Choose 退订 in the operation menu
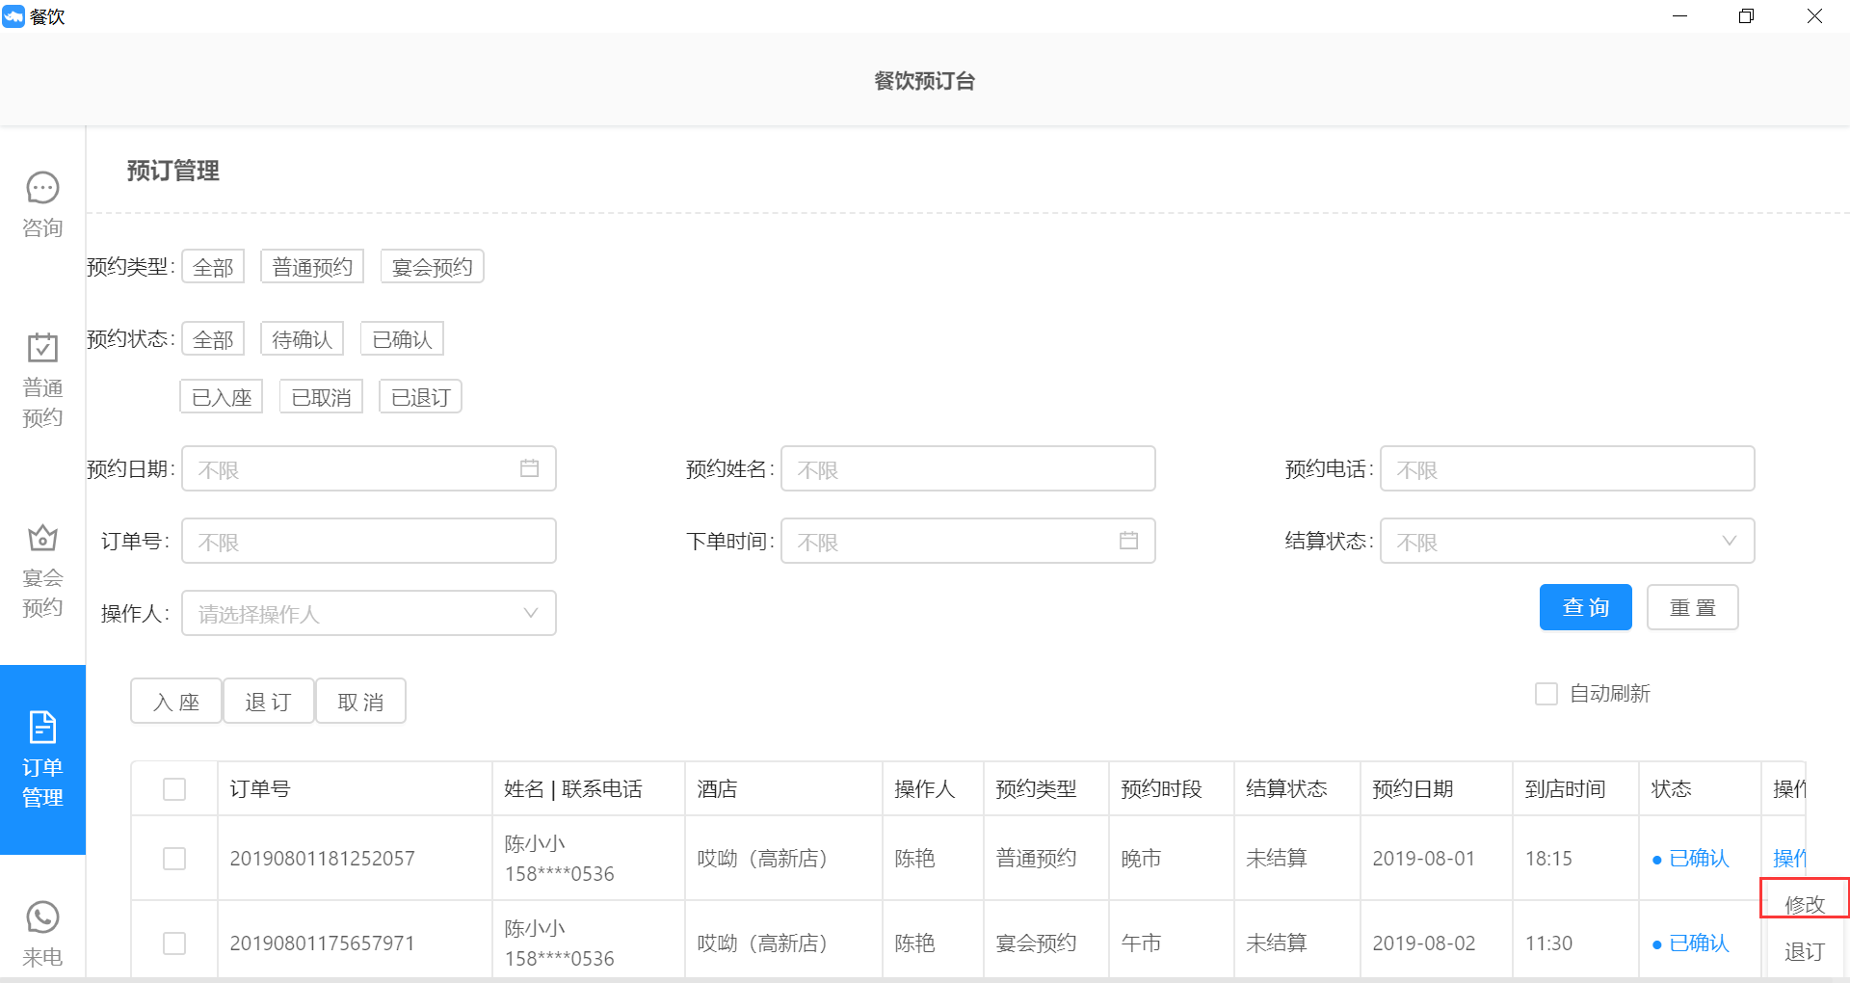Screen dimensions: 1850x983 tap(1804, 952)
